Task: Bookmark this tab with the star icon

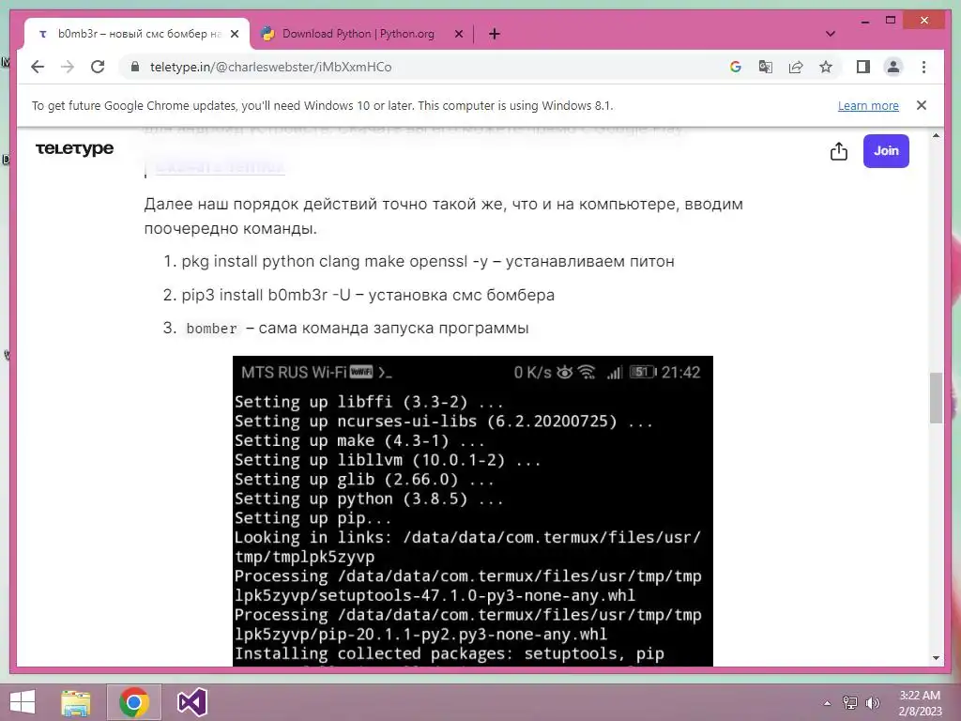Action: click(826, 67)
